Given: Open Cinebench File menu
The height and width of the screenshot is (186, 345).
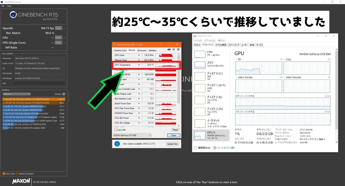Looking at the screenshot, I should (3, 6).
